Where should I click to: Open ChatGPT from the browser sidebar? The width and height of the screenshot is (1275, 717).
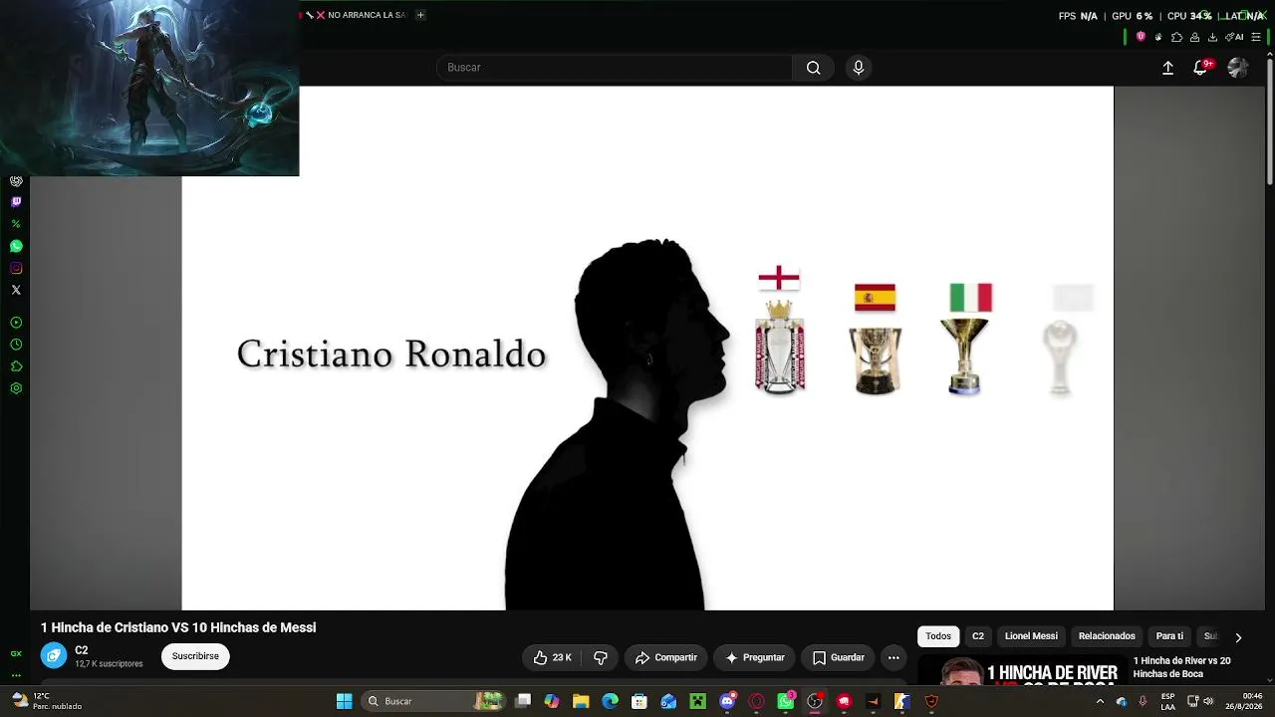pyautogui.click(x=16, y=181)
